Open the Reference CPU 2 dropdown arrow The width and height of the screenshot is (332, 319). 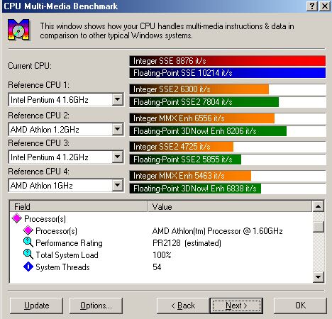118,129
